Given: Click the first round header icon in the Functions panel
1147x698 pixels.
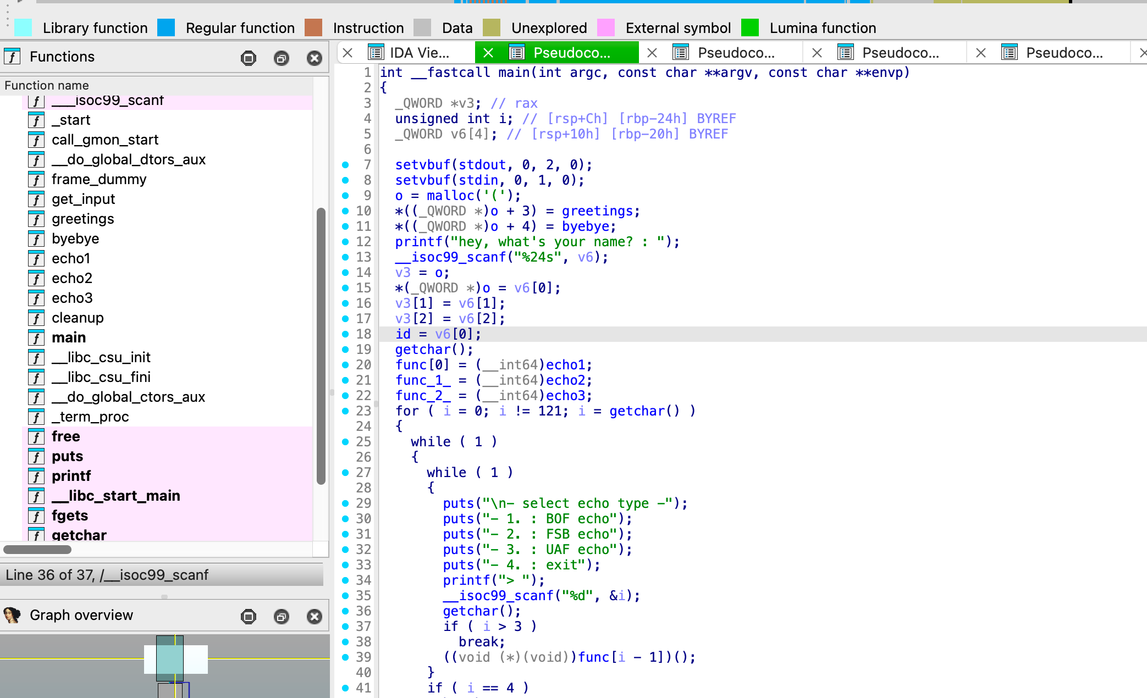Looking at the screenshot, I should (x=249, y=58).
